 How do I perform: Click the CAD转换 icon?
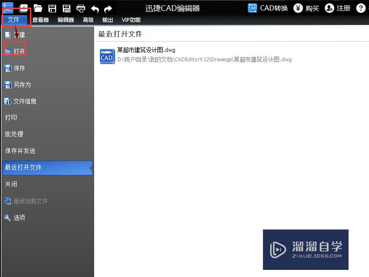coord(252,8)
